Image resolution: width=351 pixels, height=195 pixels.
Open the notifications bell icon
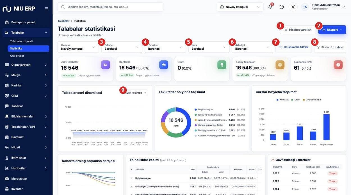[270, 7]
